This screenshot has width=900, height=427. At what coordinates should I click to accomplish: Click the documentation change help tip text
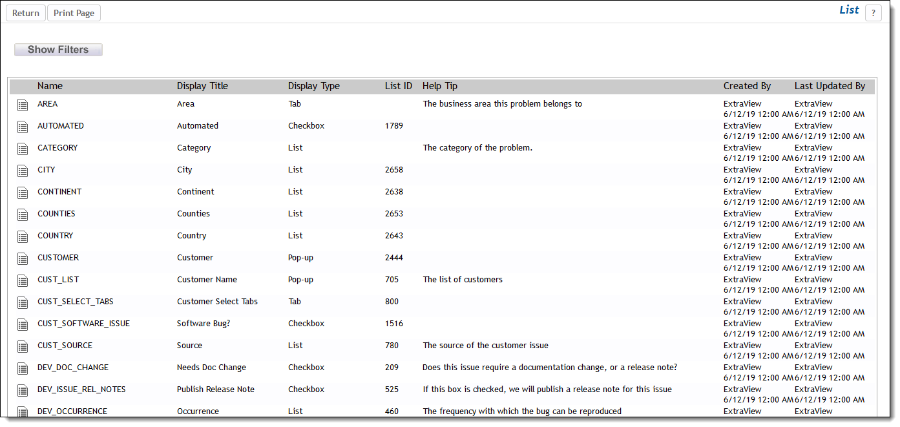tap(550, 367)
